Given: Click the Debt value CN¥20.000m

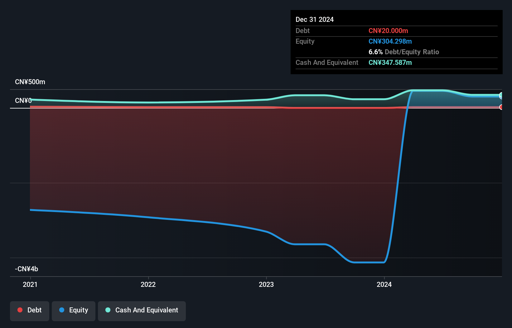Looking at the screenshot, I should tap(388, 31).
